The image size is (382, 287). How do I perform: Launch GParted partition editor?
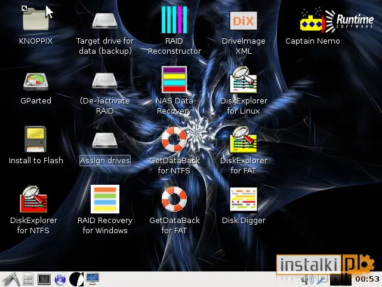coord(36,81)
